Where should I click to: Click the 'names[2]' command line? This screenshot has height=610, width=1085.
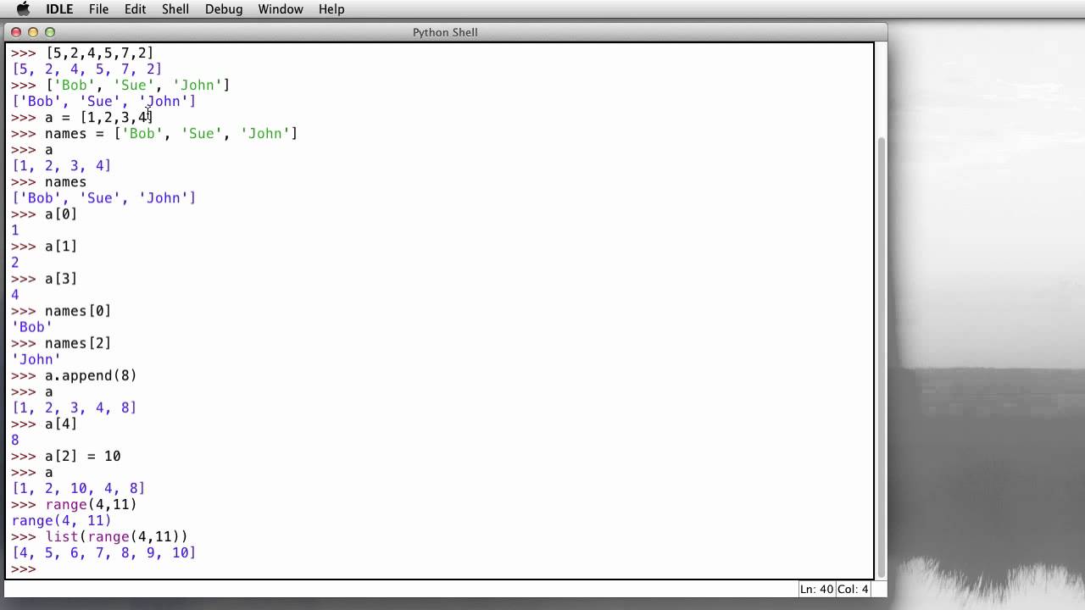click(x=61, y=342)
